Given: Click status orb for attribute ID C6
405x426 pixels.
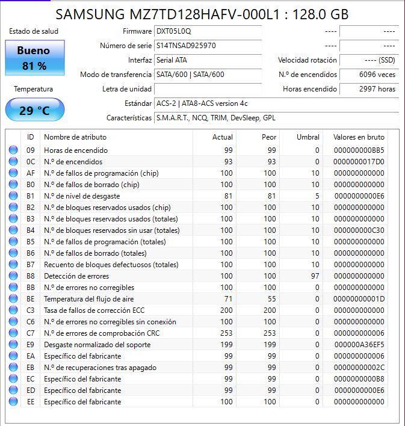Looking at the screenshot, I should 13,322.
